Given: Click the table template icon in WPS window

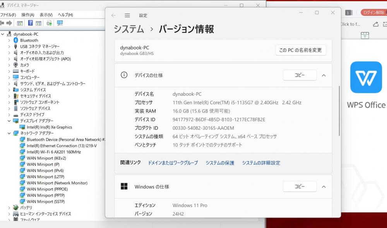Looking at the screenshot, I should tap(365, 35).
